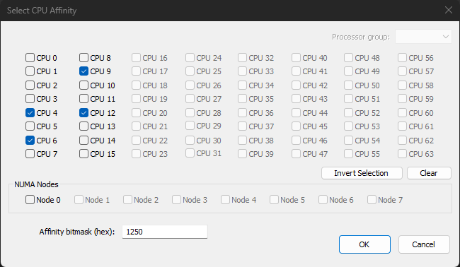
Task: Click the disabled Node 6 checkbox
Action: point(323,200)
